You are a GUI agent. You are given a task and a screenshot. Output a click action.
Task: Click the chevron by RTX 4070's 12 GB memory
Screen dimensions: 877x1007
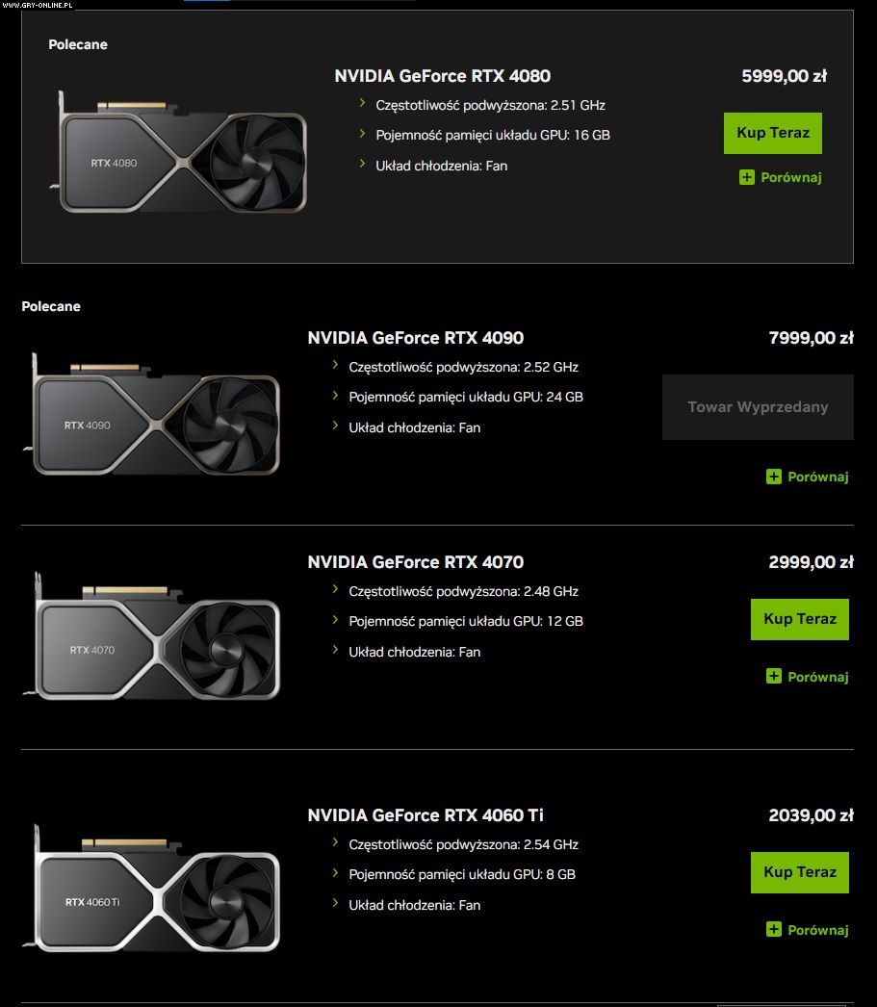335,620
